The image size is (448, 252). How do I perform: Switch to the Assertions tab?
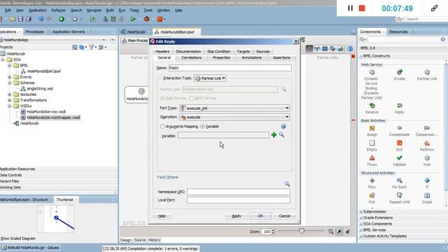[x=281, y=57]
